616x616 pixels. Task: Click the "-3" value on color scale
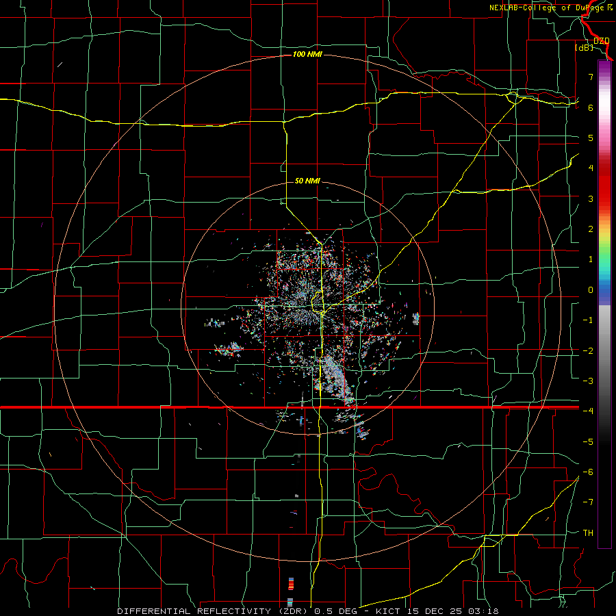pyautogui.click(x=588, y=381)
